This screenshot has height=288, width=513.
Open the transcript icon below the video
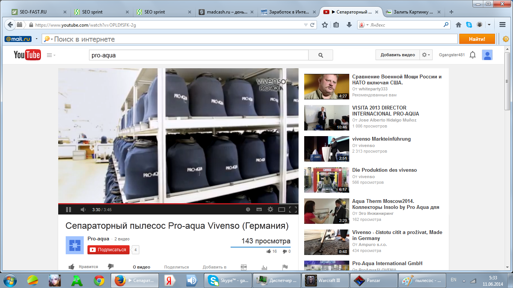(244, 267)
